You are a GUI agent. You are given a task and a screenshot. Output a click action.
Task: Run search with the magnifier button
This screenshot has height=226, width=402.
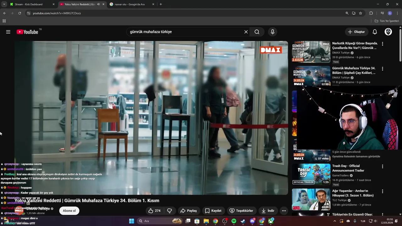click(x=257, y=32)
